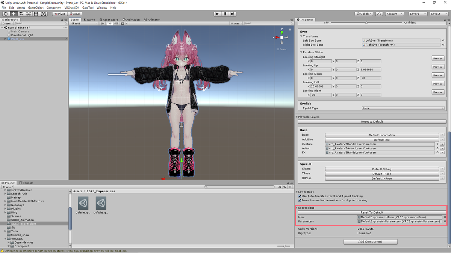
Task: Click the Step frame button
Action: [x=233, y=14]
